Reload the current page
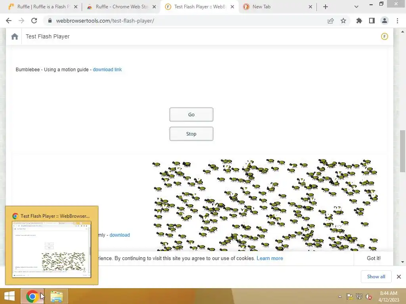 tap(34, 21)
